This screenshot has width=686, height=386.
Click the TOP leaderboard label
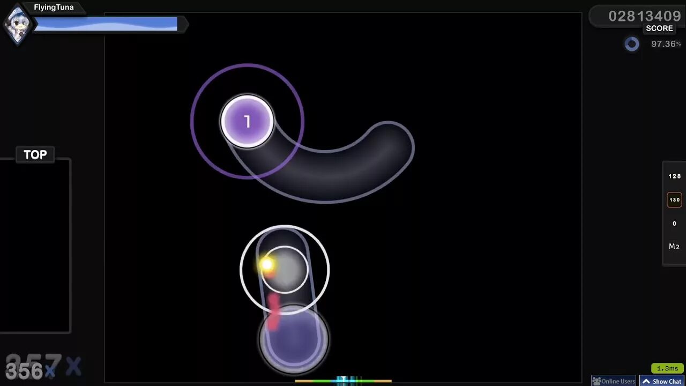pos(35,155)
